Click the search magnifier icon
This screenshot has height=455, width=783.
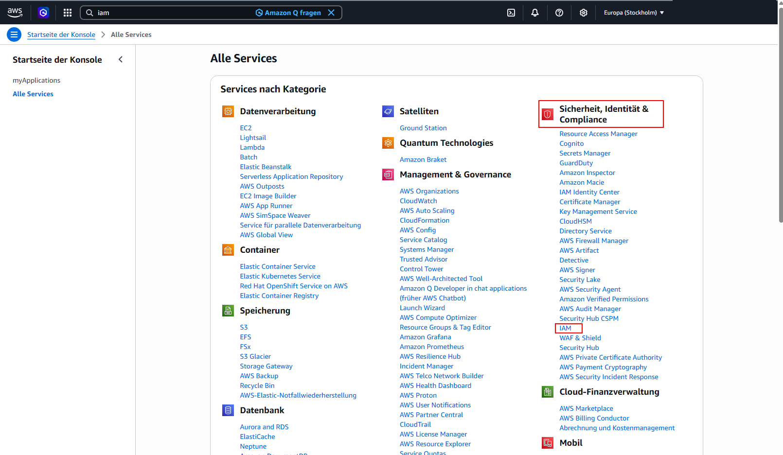89,13
